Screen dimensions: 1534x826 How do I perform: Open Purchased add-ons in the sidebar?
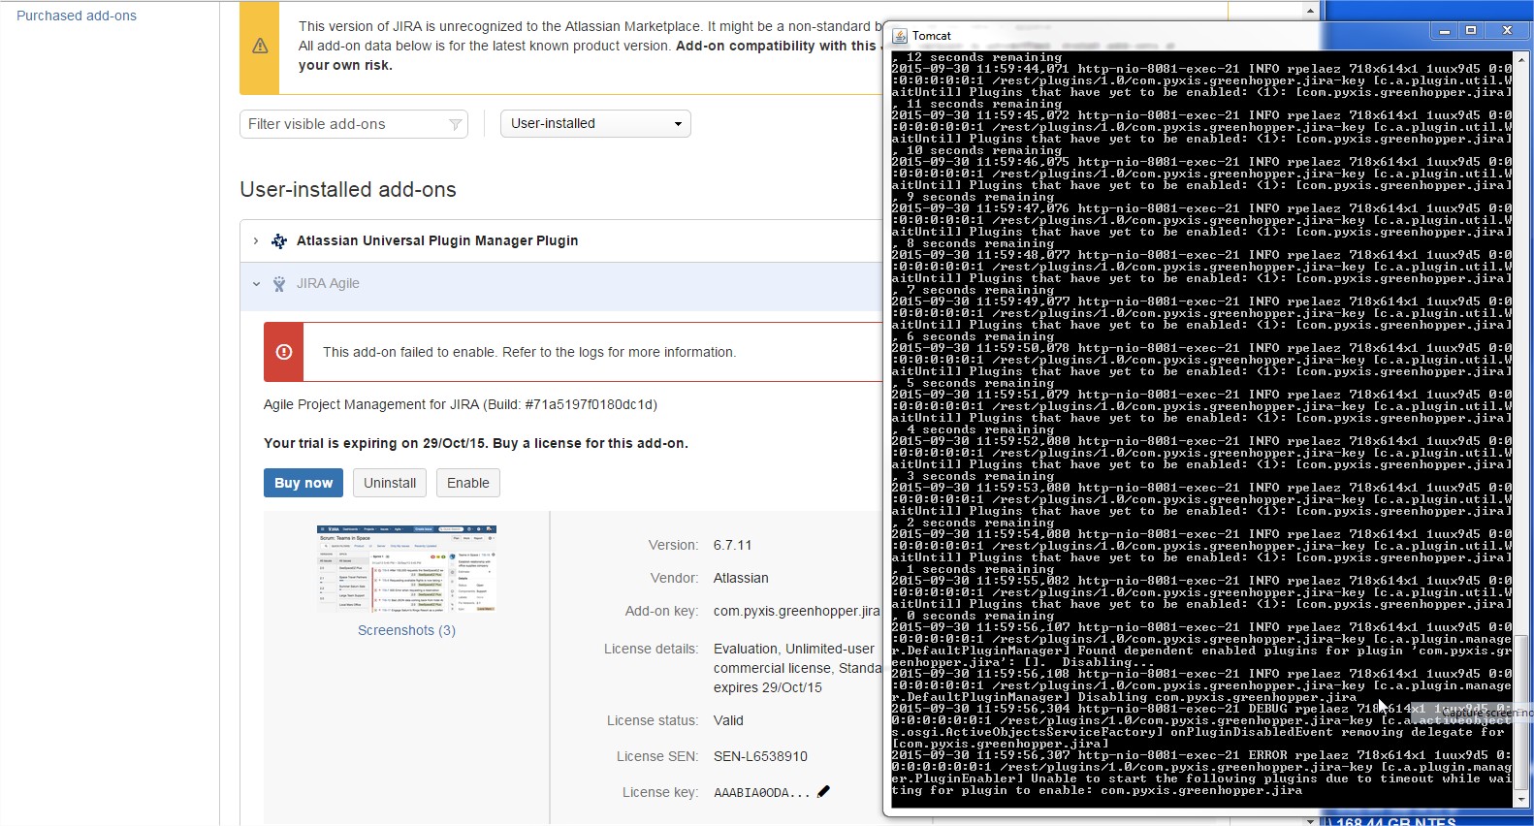(x=77, y=16)
